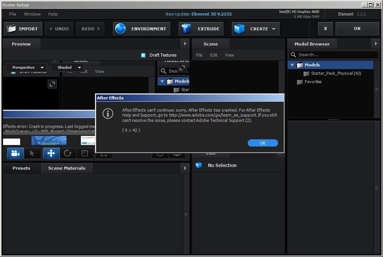Select the Scene panel tab
The width and height of the screenshot is (383, 257).
210,44
